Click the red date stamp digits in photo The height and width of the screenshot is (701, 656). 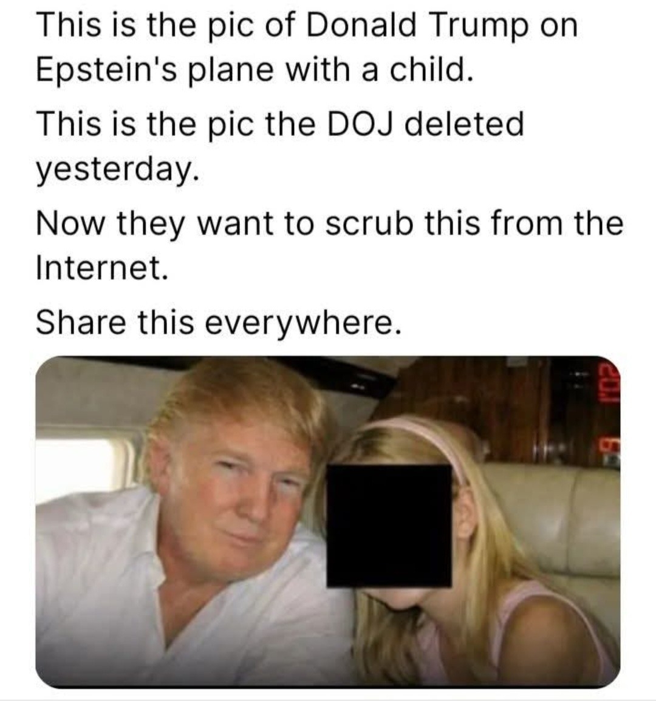[610, 411]
